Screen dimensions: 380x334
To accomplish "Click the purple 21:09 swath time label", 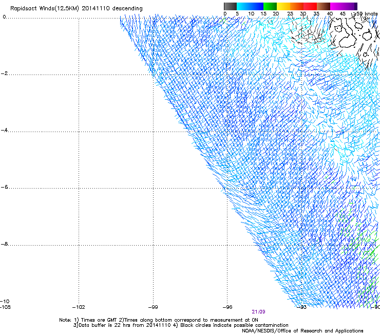I will 258,312.
